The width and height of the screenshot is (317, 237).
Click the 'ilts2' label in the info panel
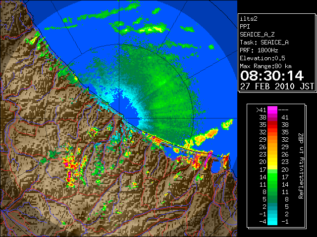(249, 19)
